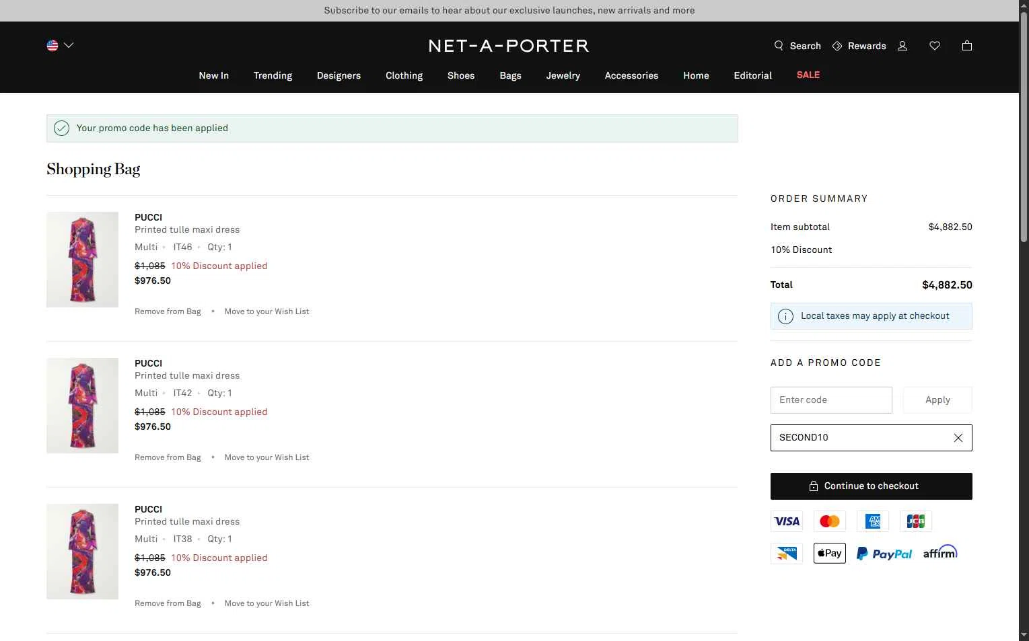Click the IT42 dress thumbnail

tap(82, 406)
